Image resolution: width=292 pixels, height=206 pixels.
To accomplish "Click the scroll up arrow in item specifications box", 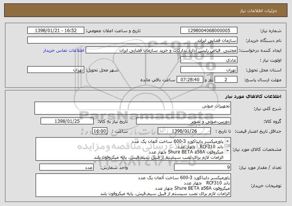I will tap(228, 141).
